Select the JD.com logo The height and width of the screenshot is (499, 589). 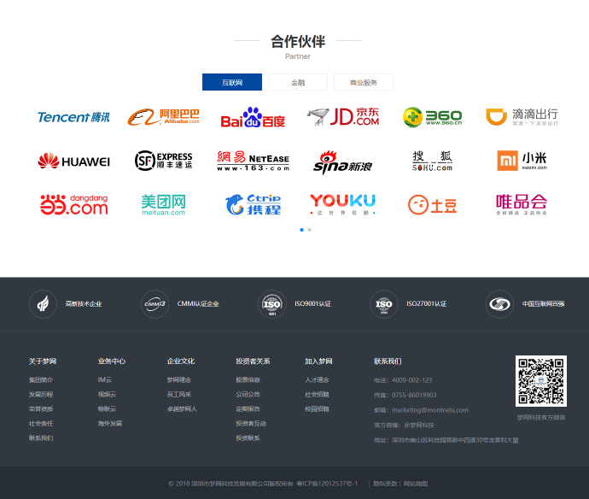click(343, 117)
